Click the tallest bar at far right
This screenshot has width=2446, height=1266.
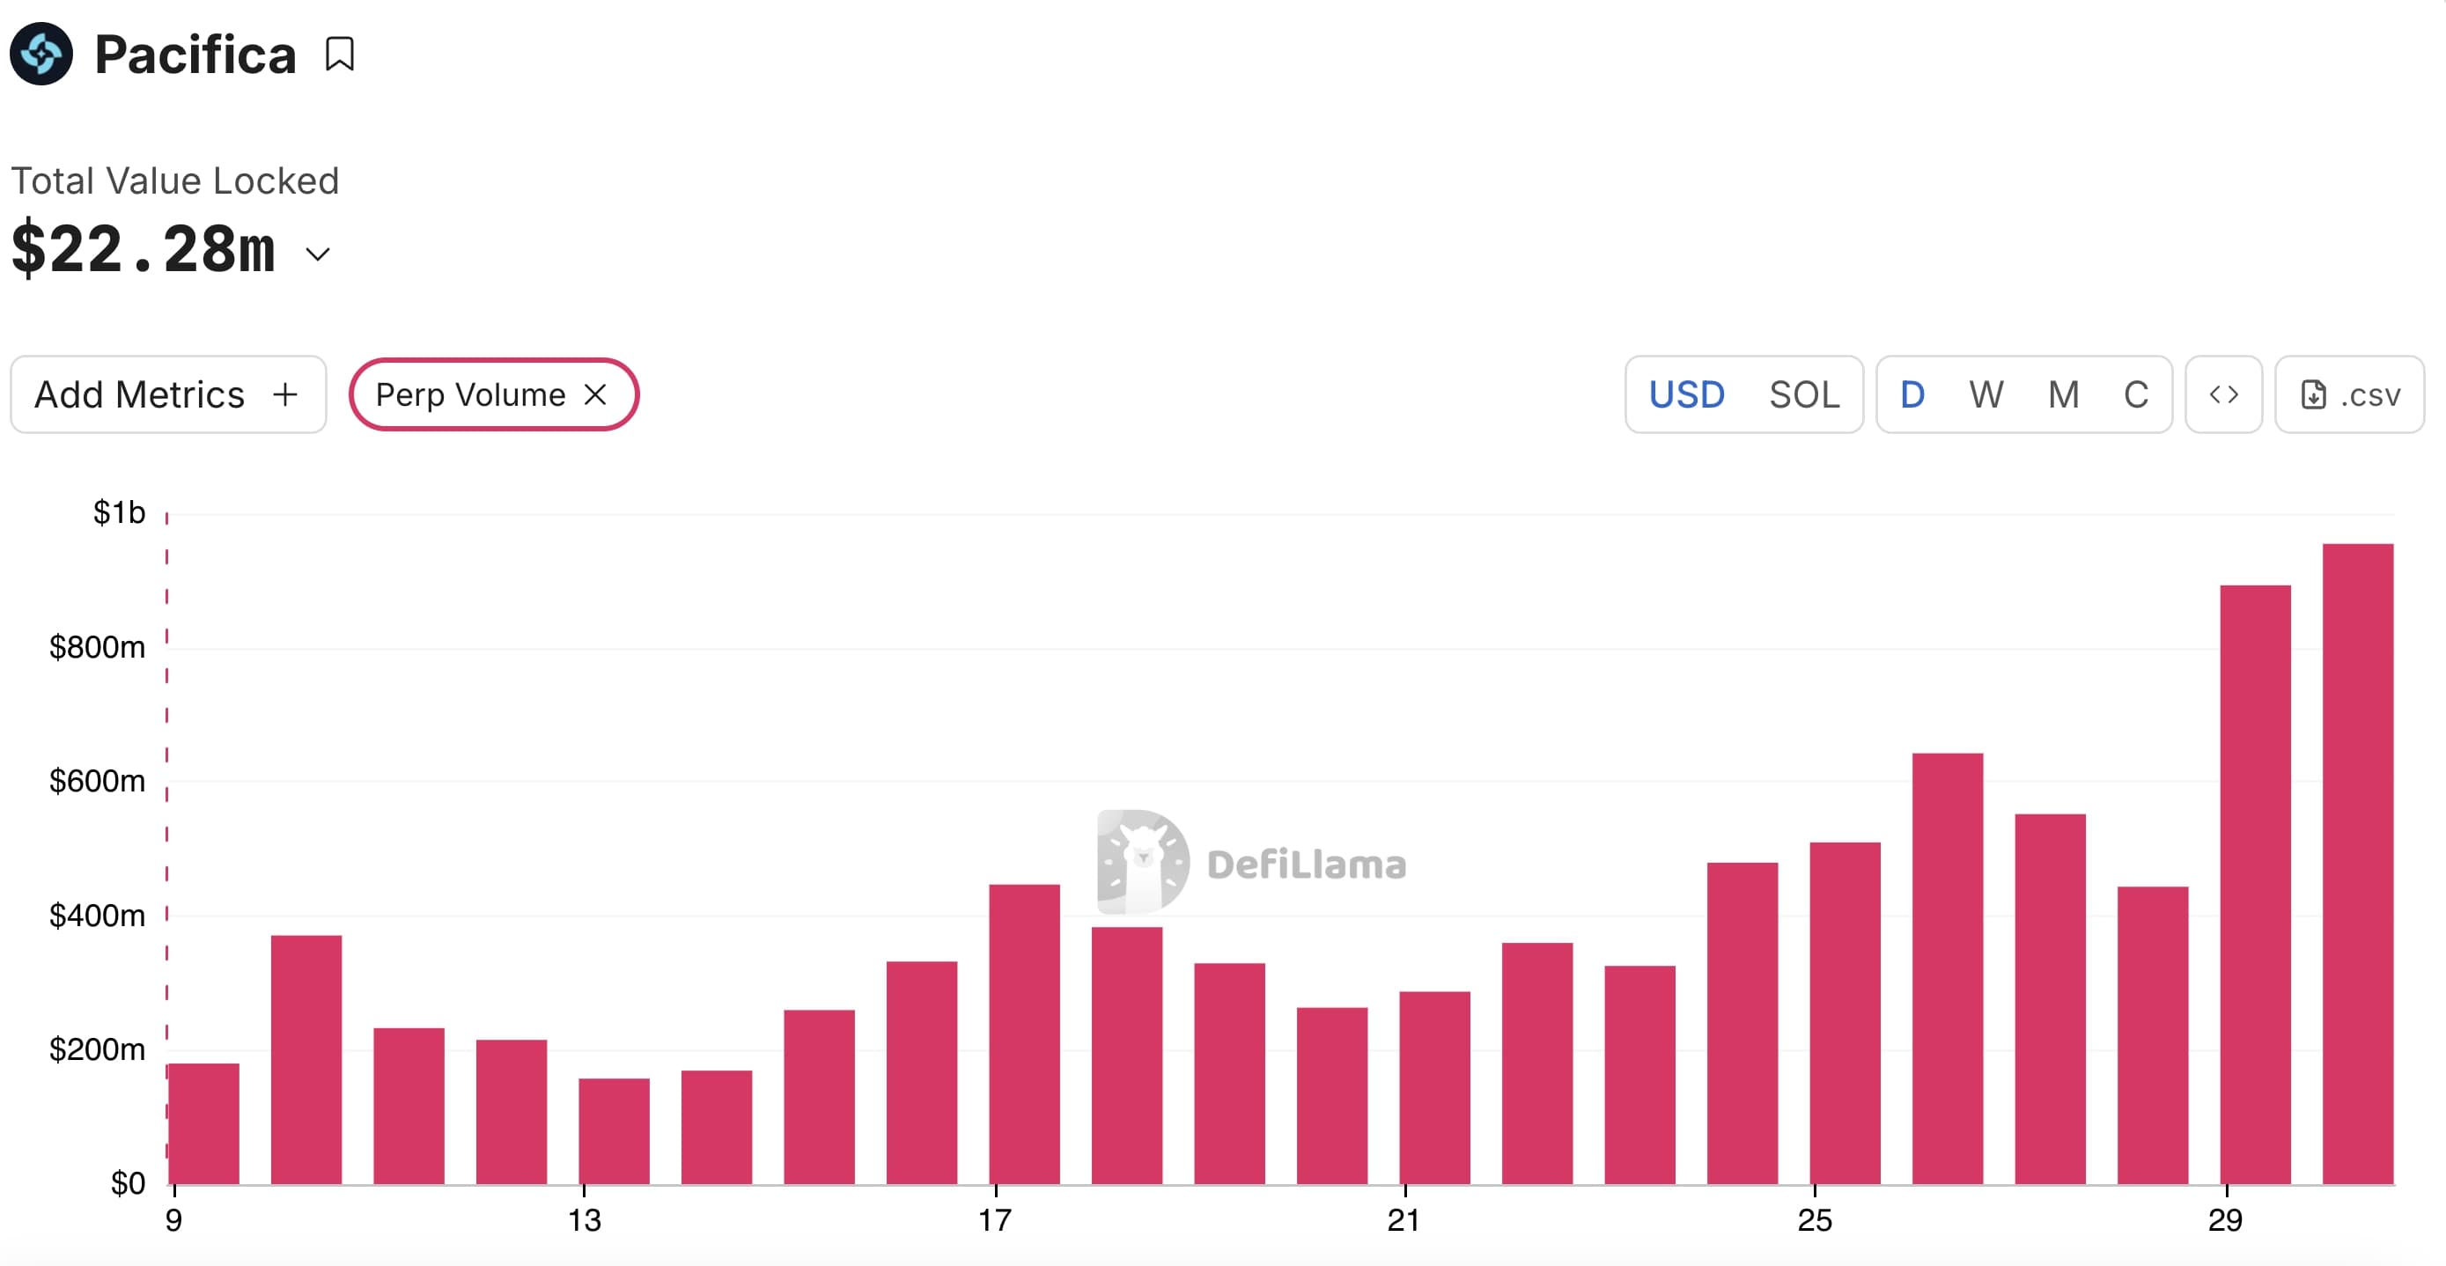[2358, 863]
